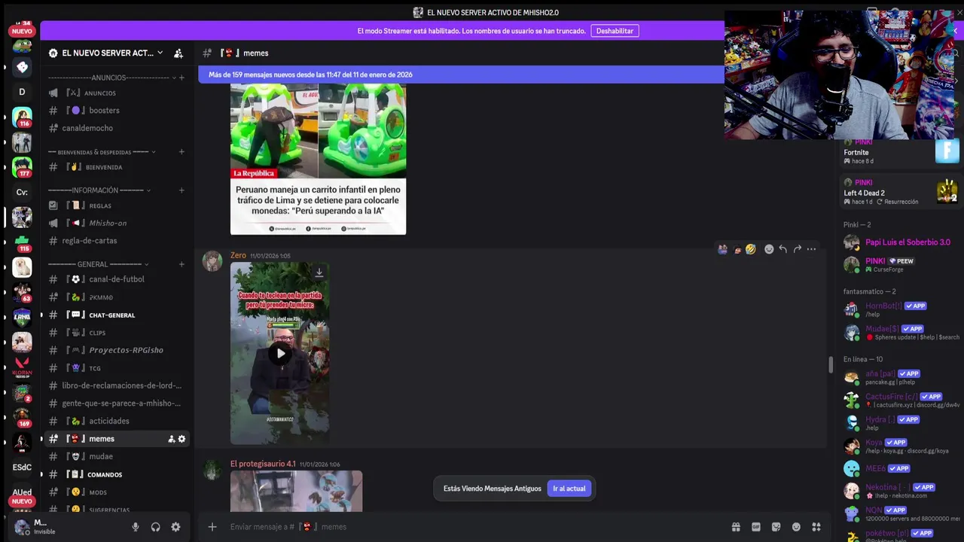The image size is (964, 542).
Task: Open the server with 177 badge
Action: [22, 166]
